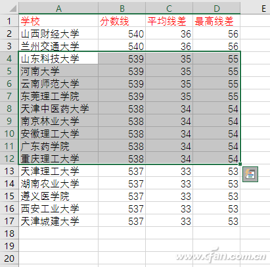Screen dimensions: 270x267
Task: Select cell 天津中医药大学
Action: pyautogui.click(x=58, y=109)
